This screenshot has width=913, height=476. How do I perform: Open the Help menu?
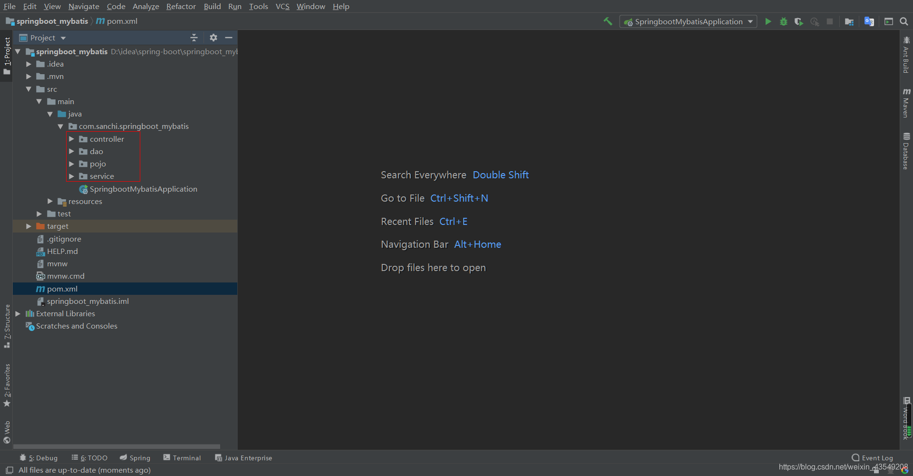tap(341, 6)
